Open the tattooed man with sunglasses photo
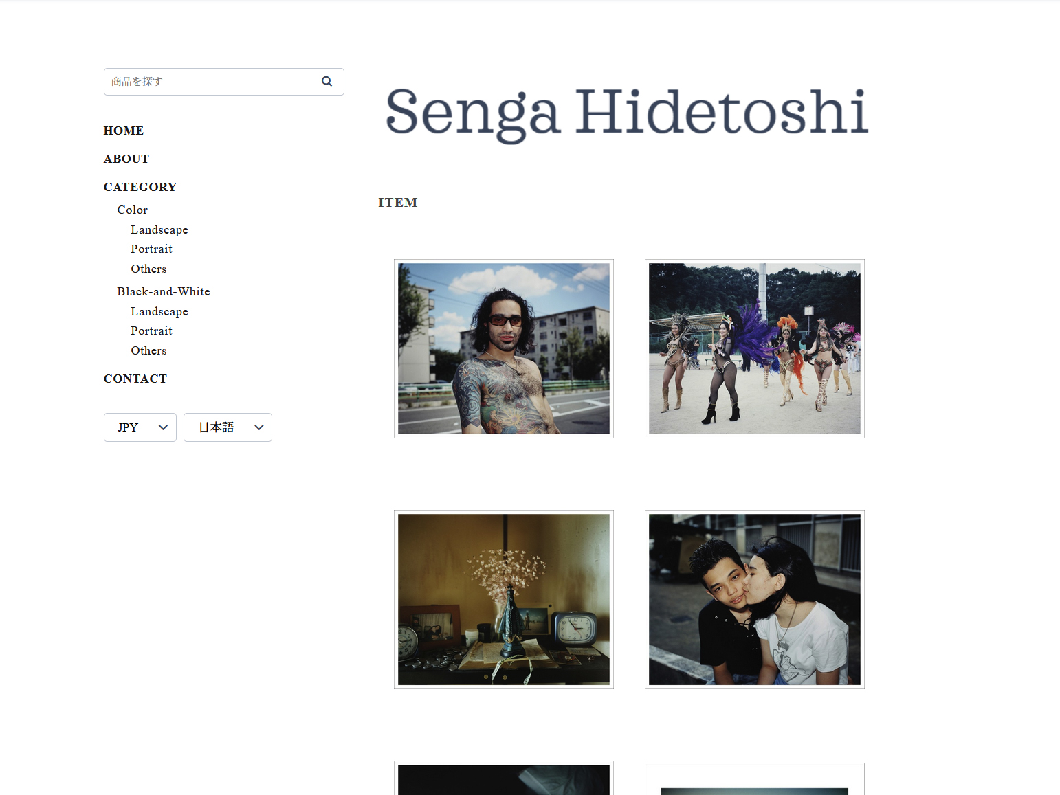 (503, 348)
